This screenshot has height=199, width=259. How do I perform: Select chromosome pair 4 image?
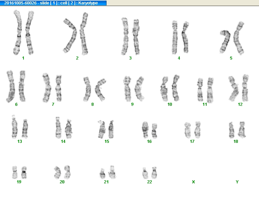pyautogui.click(x=180, y=37)
